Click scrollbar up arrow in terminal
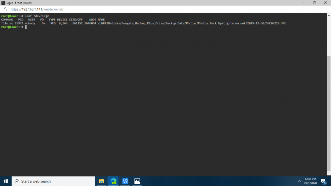 coord(329,15)
